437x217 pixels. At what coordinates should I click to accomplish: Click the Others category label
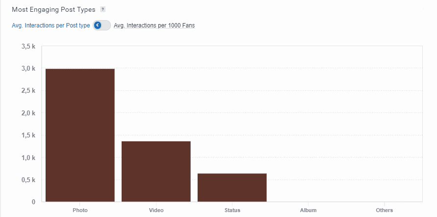(x=384, y=210)
